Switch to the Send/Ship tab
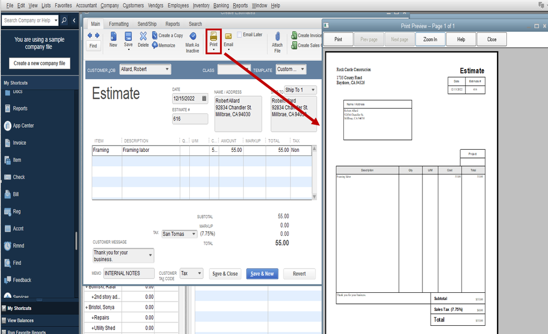The width and height of the screenshot is (548, 334). point(147,24)
